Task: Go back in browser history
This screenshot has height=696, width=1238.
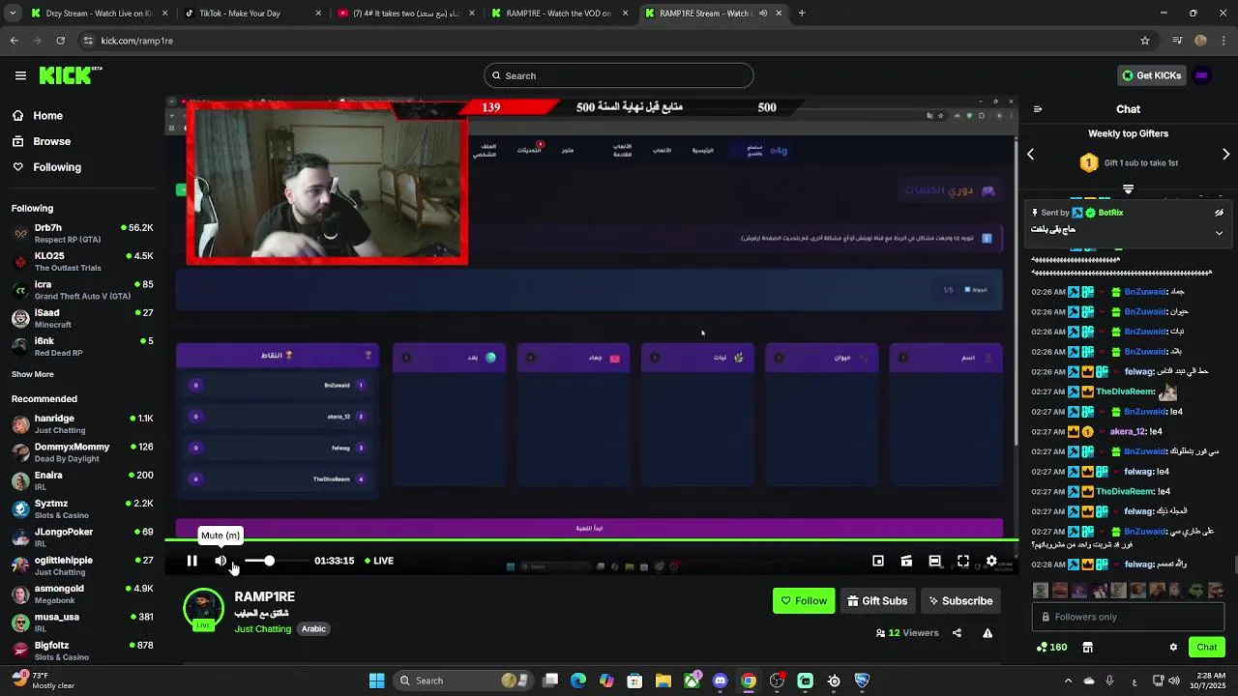Action: click(x=14, y=41)
